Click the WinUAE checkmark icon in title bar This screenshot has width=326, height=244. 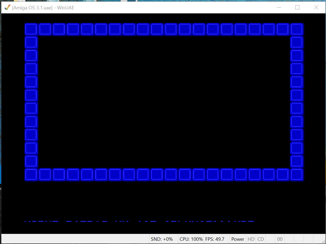point(7,7)
